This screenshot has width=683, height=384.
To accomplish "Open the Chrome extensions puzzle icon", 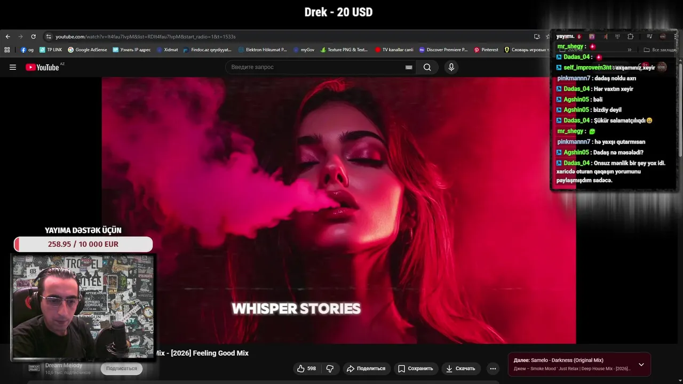I will coord(630,36).
